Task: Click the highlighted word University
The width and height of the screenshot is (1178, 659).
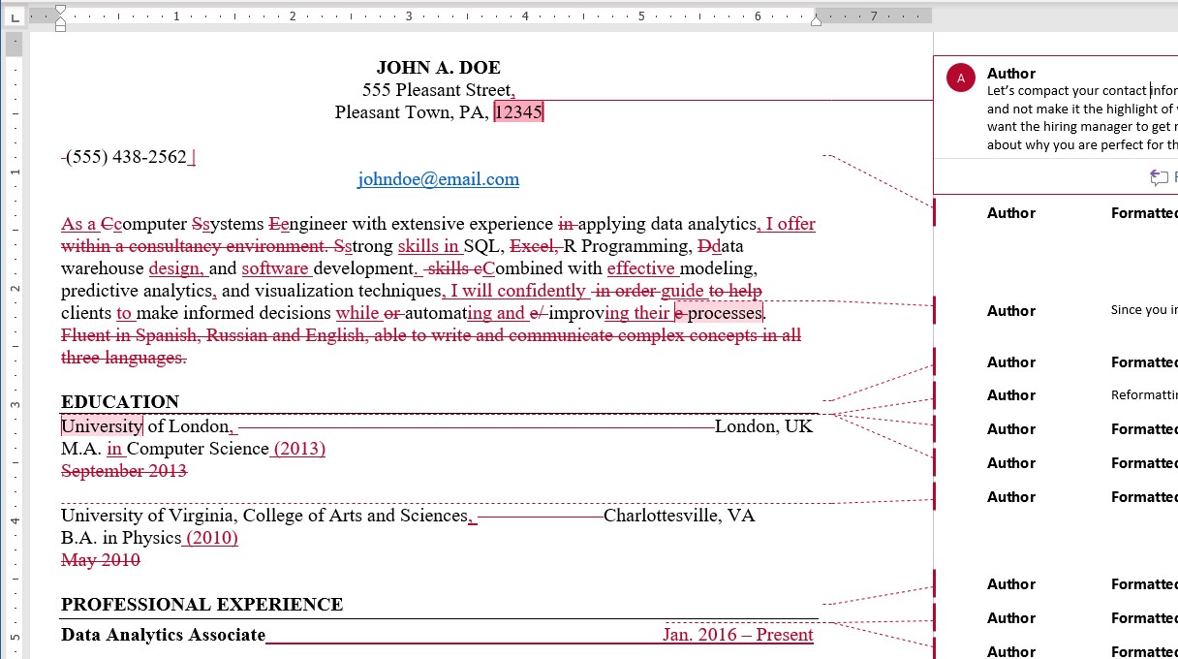Action: [101, 425]
